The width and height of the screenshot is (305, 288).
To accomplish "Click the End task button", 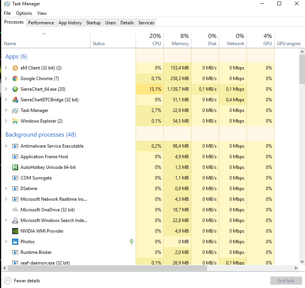I will tap(286, 281).
